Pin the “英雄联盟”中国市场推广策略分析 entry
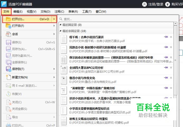Screen dimensions: 183x127 (166, 88)
